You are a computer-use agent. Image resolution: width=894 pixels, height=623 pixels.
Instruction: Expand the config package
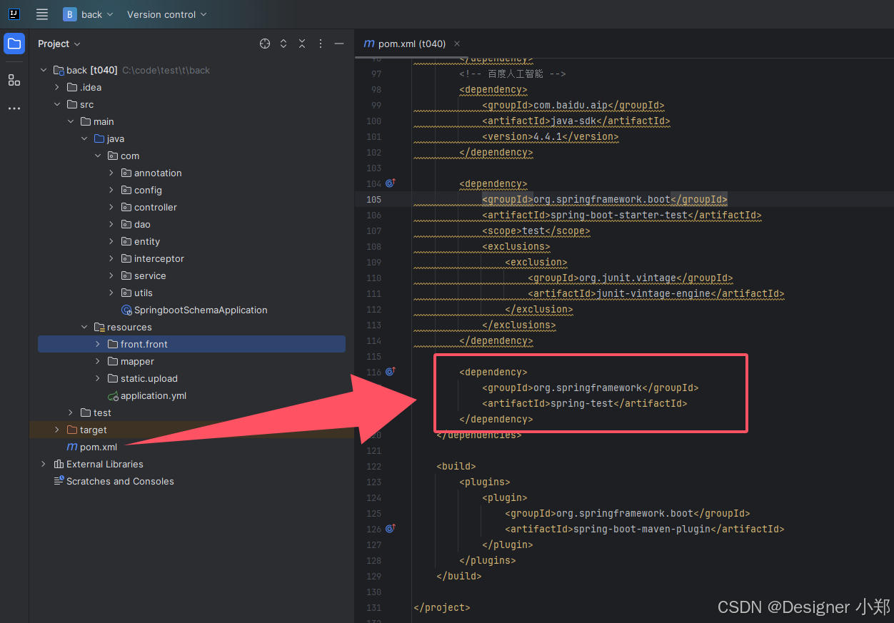[x=111, y=190]
